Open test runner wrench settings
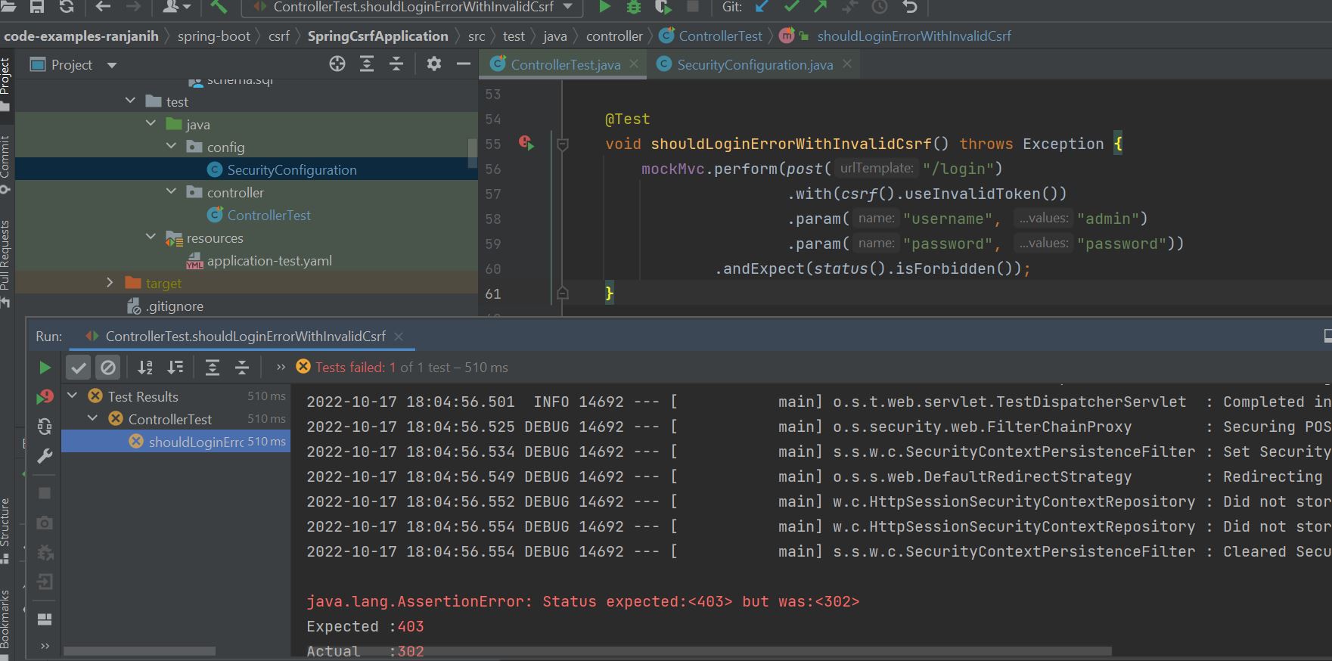Viewport: 1332px width, 661px height. (x=45, y=456)
